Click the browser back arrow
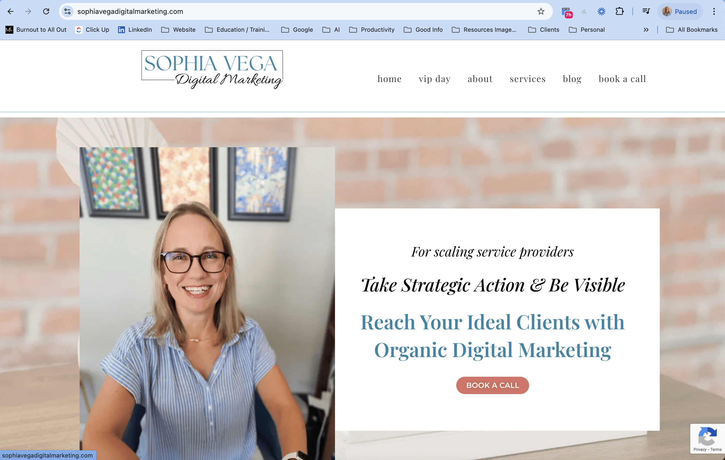The height and width of the screenshot is (460, 725). tap(11, 11)
